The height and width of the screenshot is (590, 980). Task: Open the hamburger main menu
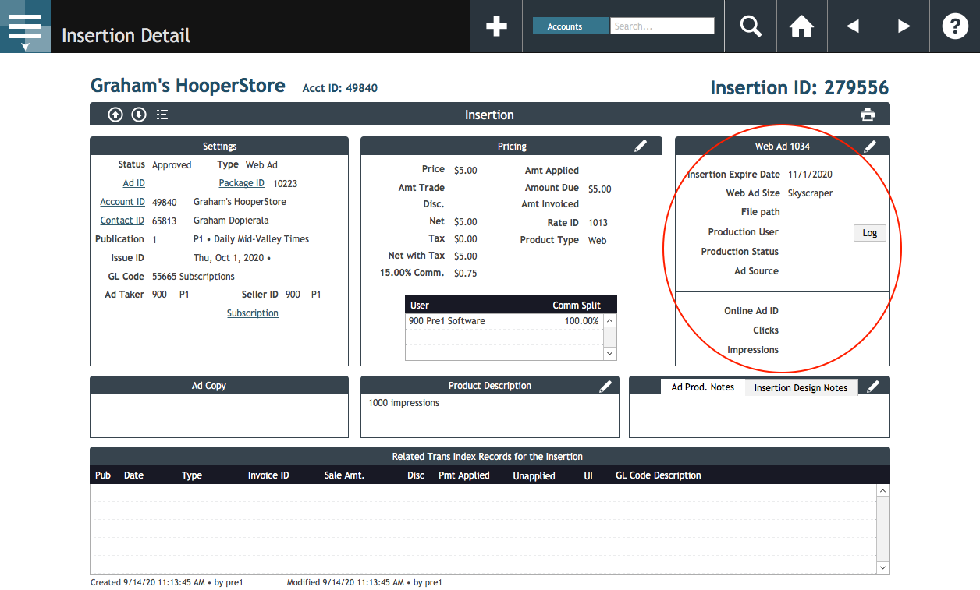(25, 26)
